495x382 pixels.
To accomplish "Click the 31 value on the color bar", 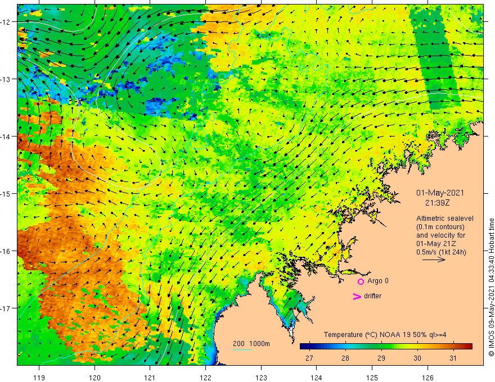I will 453,358.
